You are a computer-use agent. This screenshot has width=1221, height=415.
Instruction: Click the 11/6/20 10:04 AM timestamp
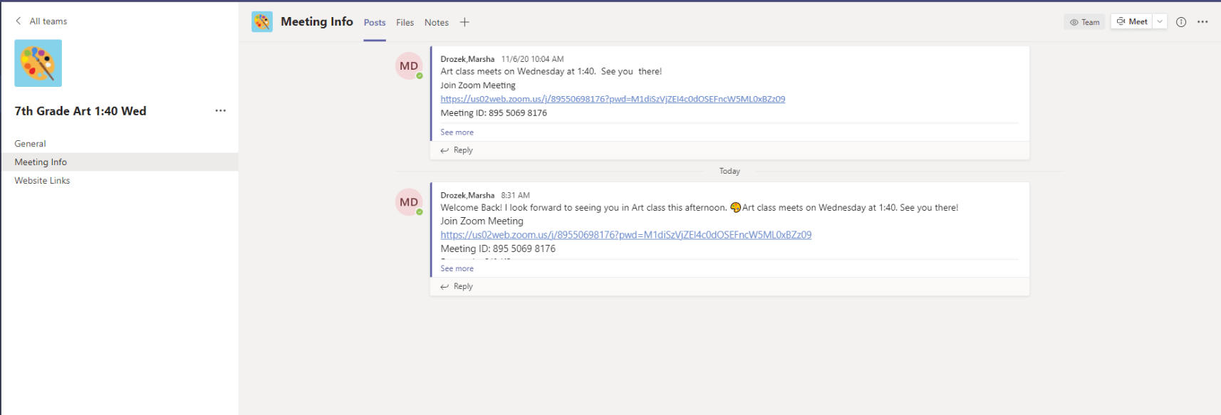point(532,59)
